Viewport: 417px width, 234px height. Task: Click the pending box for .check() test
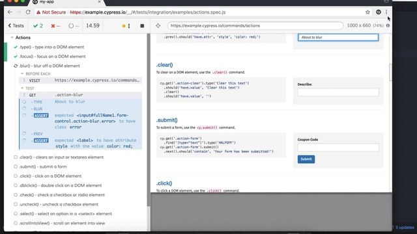tap(16, 195)
